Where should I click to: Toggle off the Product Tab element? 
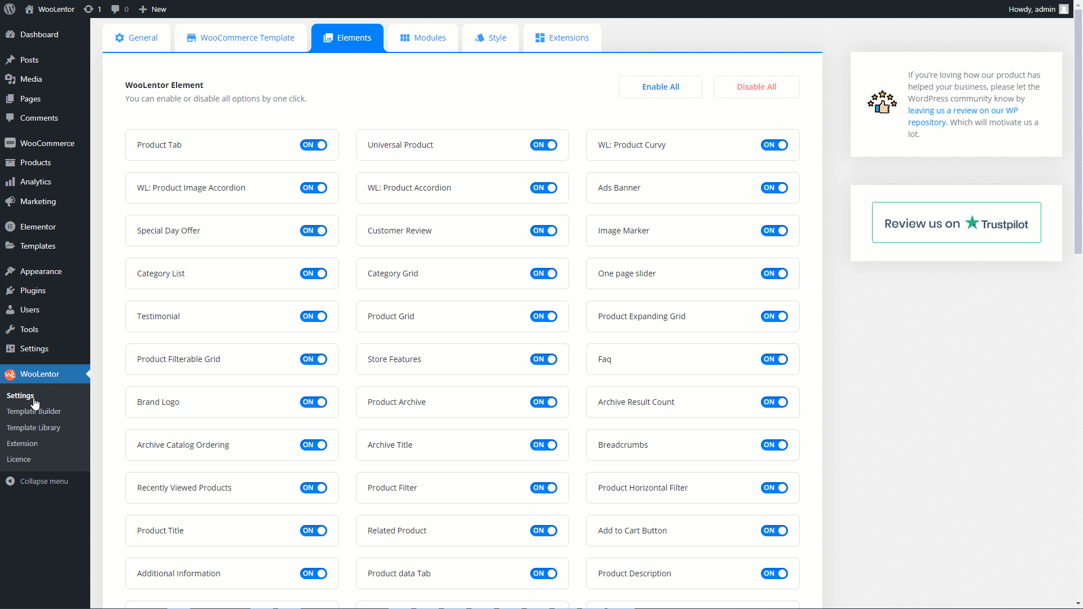click(314, 144)
